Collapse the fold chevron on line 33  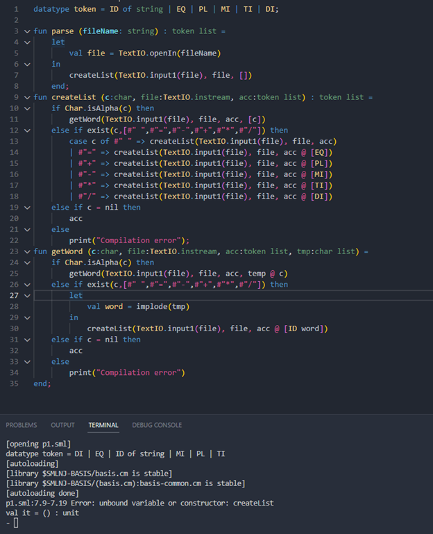pos(27,362)
